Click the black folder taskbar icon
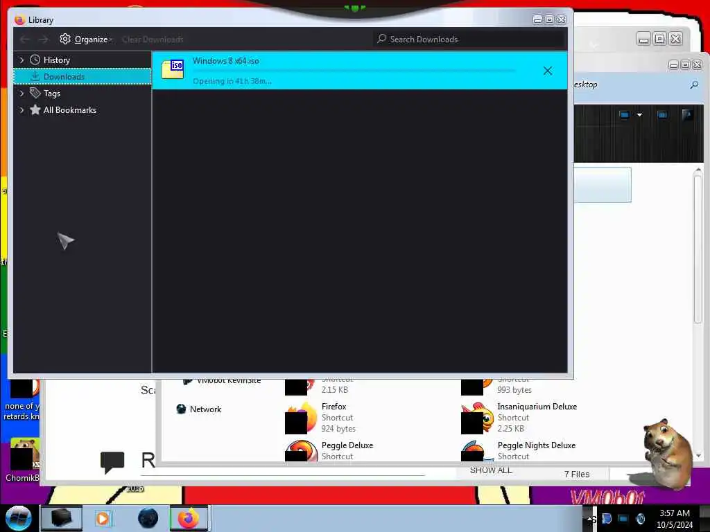This screenshot has height=532, width=710. click(62, 518)
